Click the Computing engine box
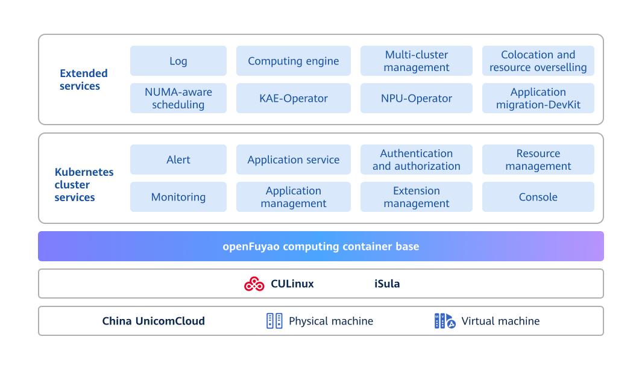This screenshot has height=369, width=642. point(293,61)
